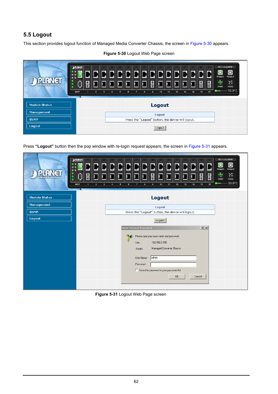
Task: Click FAN2 fan icon in Figure 5-30 chassis
Action: (230, 82)
